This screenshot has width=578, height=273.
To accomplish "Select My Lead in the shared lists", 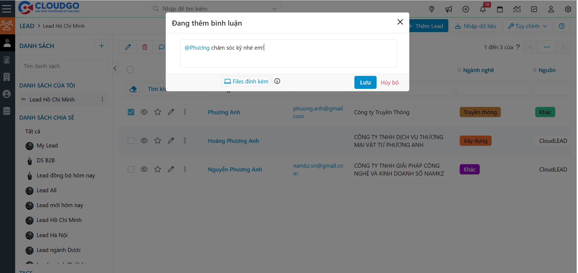I will click(47, 146).
